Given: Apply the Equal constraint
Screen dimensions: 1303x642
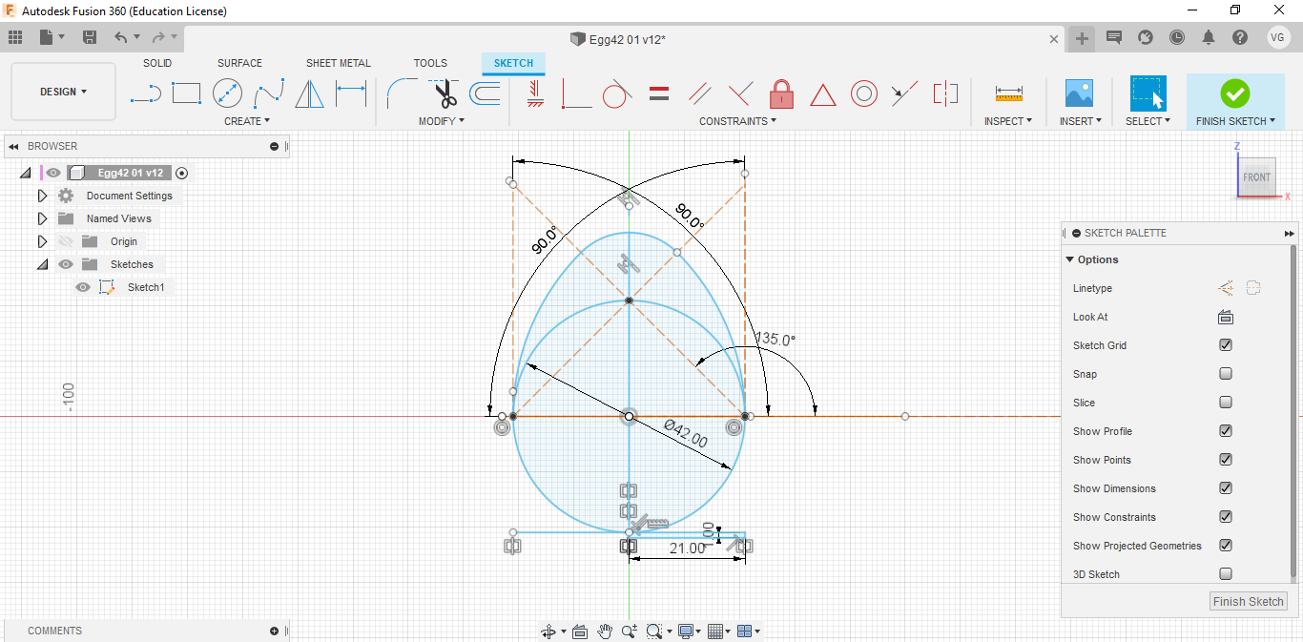Looking at the screenshot, I should (658, 93).
